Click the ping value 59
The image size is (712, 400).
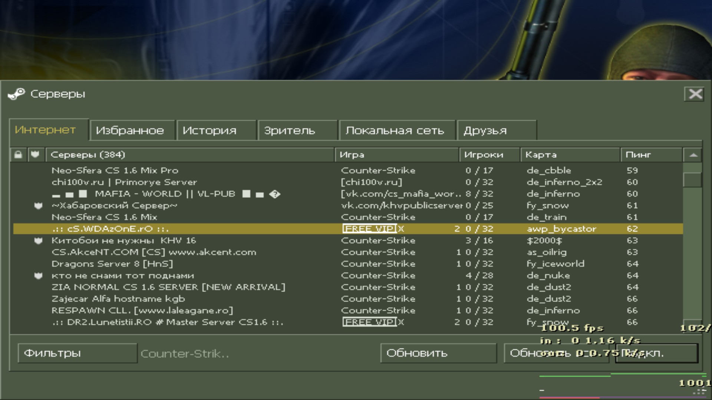coord(632,170)
